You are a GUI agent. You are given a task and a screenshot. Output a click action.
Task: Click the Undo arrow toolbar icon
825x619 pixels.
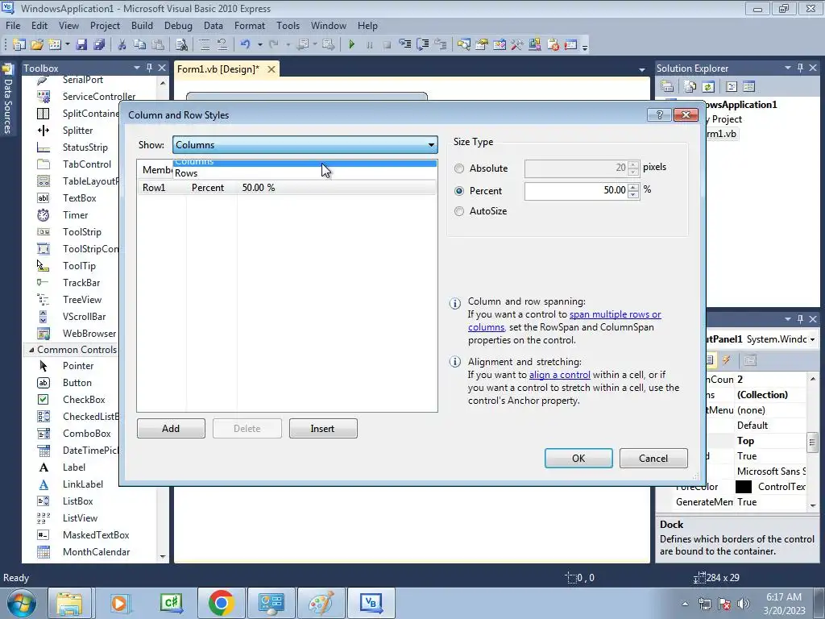(245, 45)
